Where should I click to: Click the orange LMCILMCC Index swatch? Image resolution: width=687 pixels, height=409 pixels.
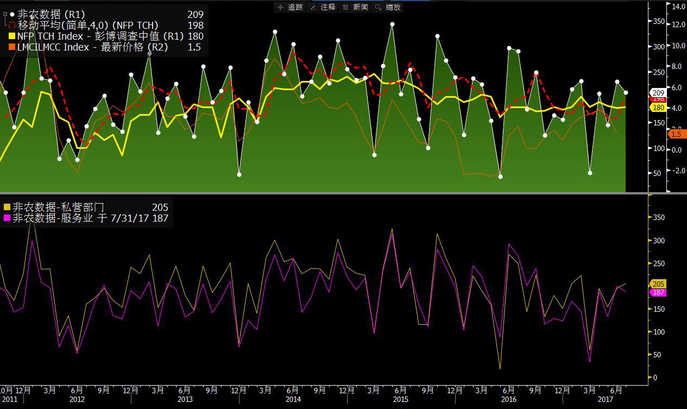12,48
